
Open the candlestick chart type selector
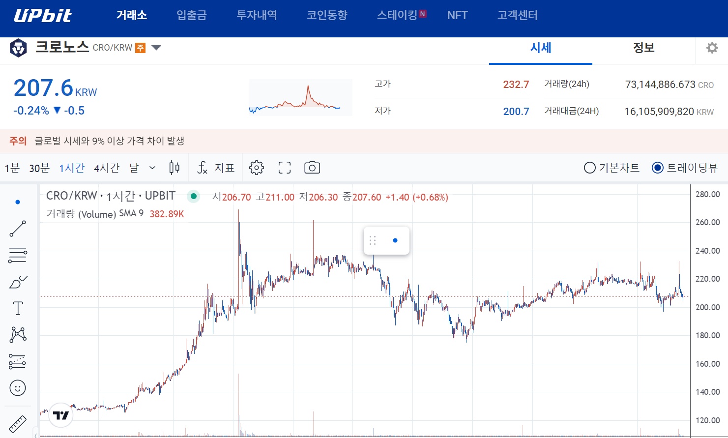pos(174,168)
